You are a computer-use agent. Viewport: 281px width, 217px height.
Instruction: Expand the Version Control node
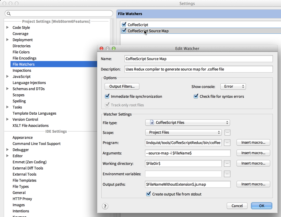click(x=7, y=119)
